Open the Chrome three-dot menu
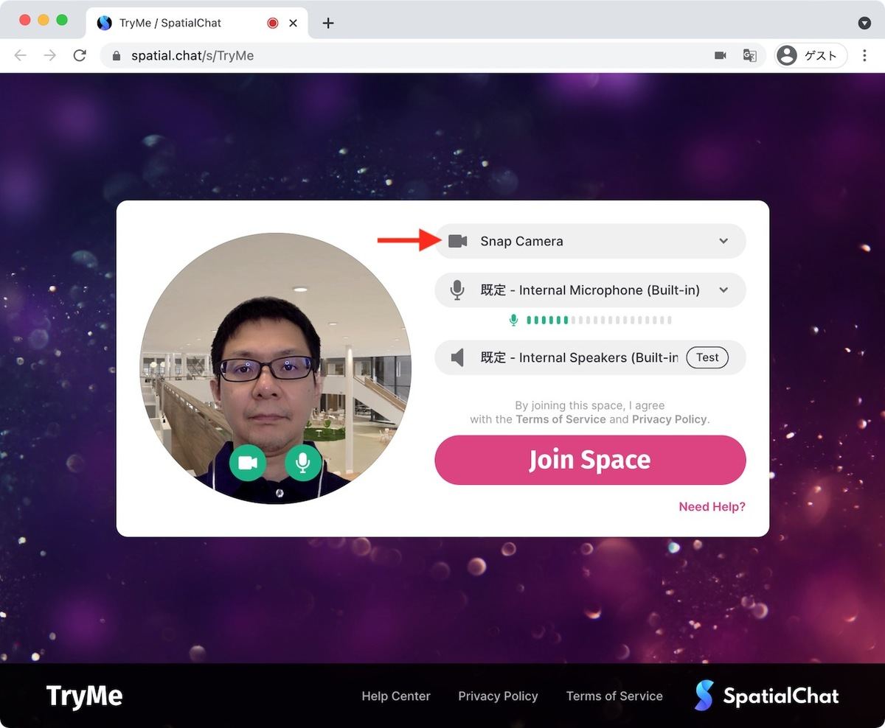 (x=865, y=55)
